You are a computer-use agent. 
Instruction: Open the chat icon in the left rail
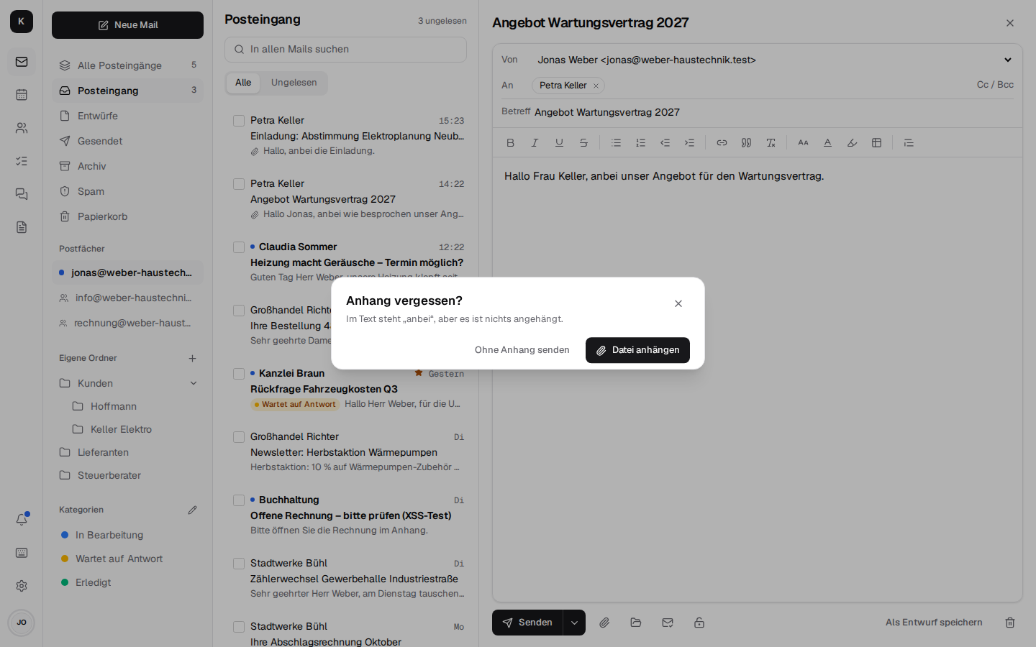click(22, 194)
